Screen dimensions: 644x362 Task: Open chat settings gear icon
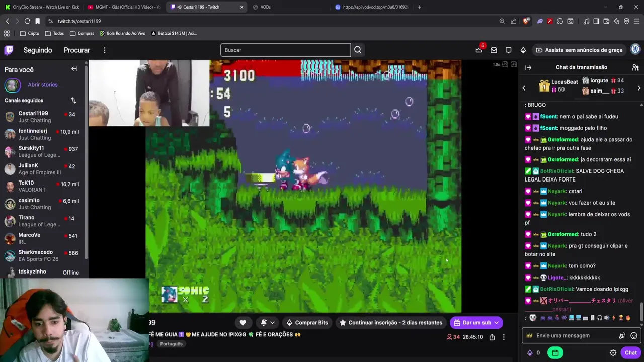click(613, 353)
